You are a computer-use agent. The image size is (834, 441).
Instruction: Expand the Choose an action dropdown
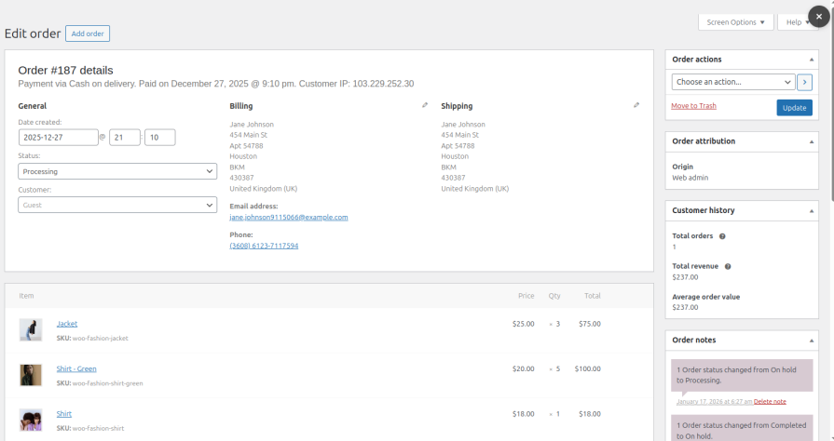click(732, 82)
